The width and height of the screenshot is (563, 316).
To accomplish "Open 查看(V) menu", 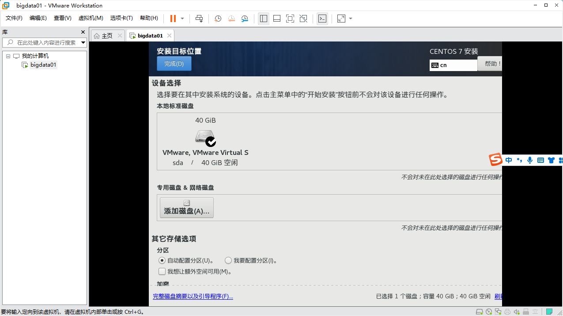I will (x=63, y=18).
